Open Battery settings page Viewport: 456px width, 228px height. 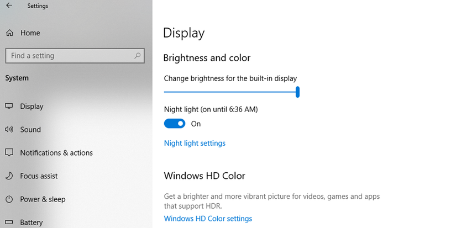point(32,222)
